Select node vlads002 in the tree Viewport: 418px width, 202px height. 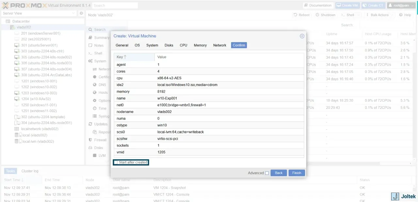[x=24, y=27]
